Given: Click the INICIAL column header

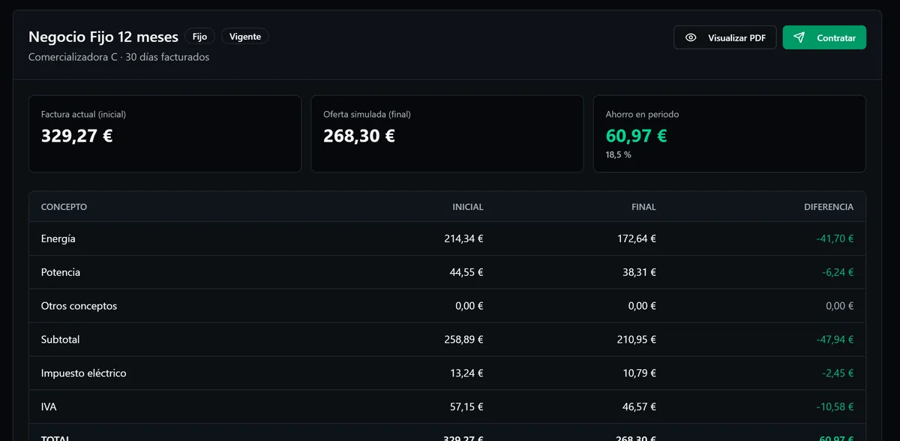Looking at the screenshot, I should [468, 207].
